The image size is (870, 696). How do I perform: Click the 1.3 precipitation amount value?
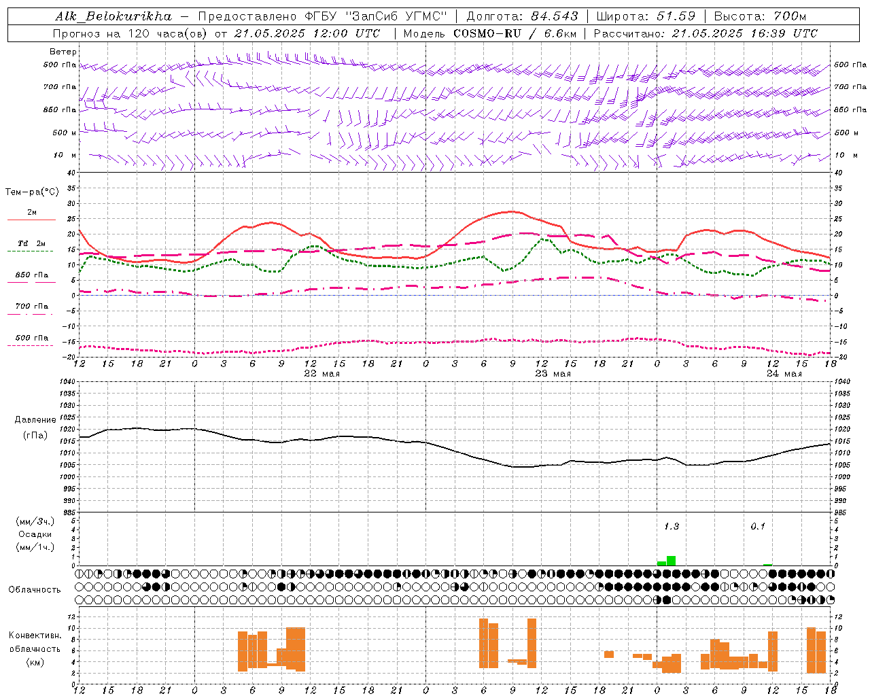(x=671, y=527)
